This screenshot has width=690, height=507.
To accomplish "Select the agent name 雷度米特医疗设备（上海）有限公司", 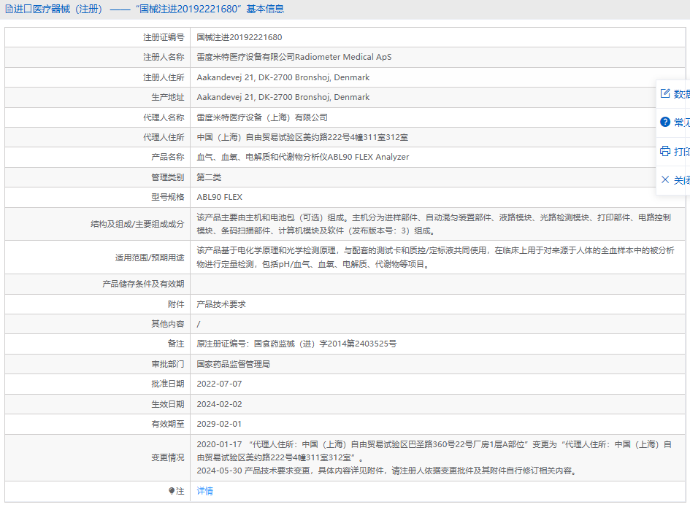I will tap(262, 117).
